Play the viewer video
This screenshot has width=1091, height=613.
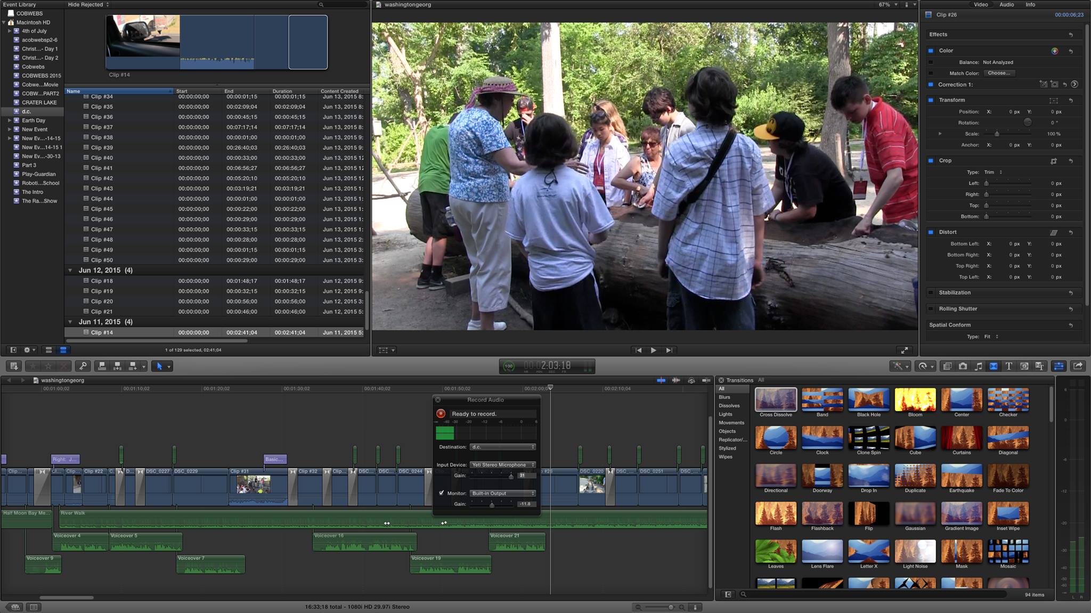(x=653, y=350)
